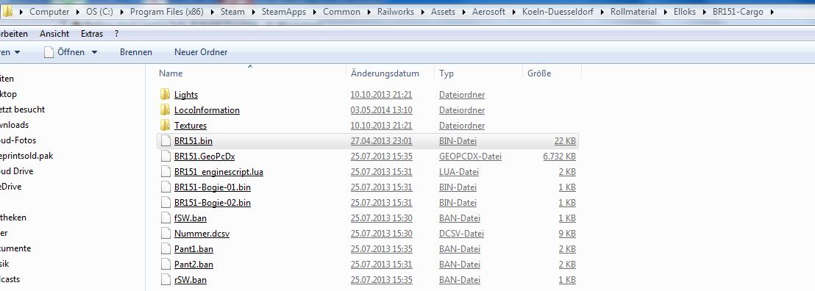Screen dimensions: 815x291
Task: Open the ? help menu
Action: (117, 34)
